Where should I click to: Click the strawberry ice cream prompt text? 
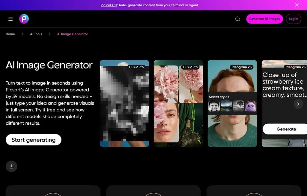285,85
